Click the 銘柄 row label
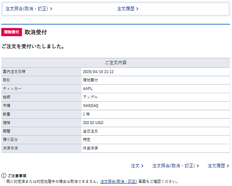 pyautogui.click(x=6, y=97)
